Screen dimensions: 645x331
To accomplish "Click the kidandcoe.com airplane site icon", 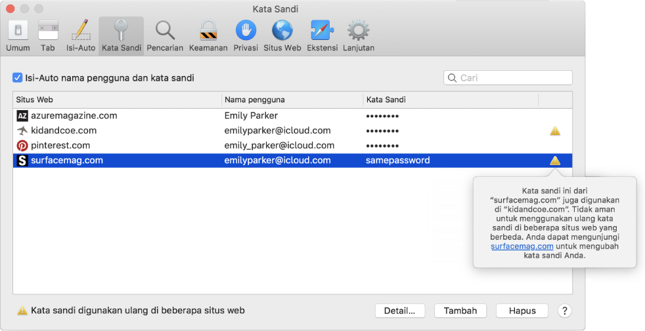I will point(22,130).
